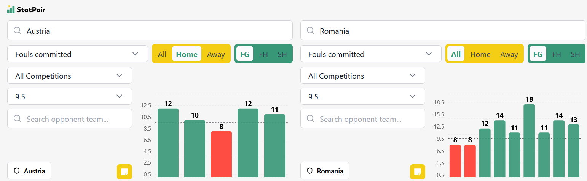Image resolution: width=587 pixels, height=181 pixels.
Task: Open the yellow note icon under Austria chart
Action: [x=124, y=172]
